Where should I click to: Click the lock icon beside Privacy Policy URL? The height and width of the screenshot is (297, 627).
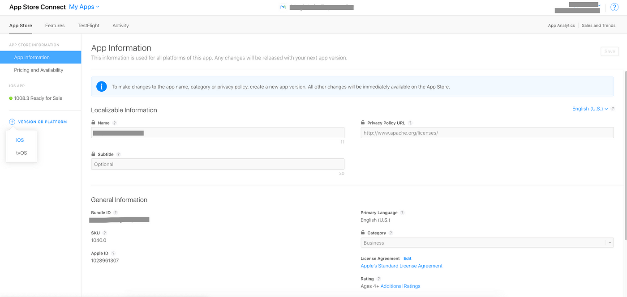[363, 123]
